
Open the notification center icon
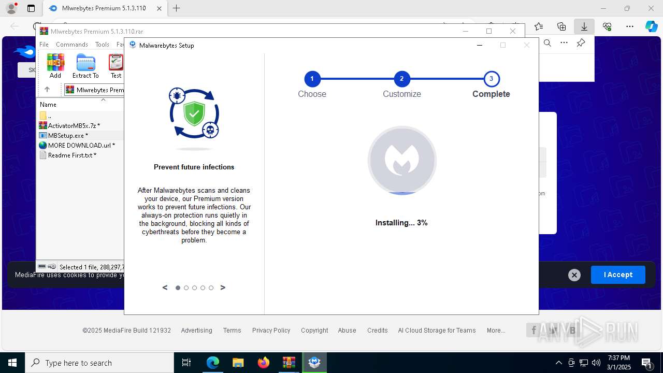pyautogui.click(x=647, y=363)
